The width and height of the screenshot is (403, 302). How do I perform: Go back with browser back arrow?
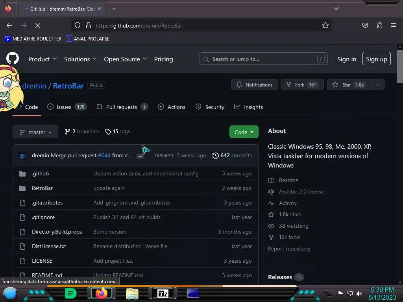[9, 26]
